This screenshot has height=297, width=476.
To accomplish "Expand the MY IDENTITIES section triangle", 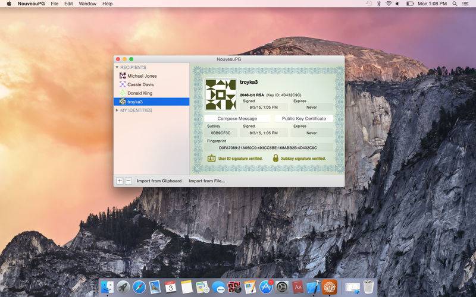I will [117, 110].
